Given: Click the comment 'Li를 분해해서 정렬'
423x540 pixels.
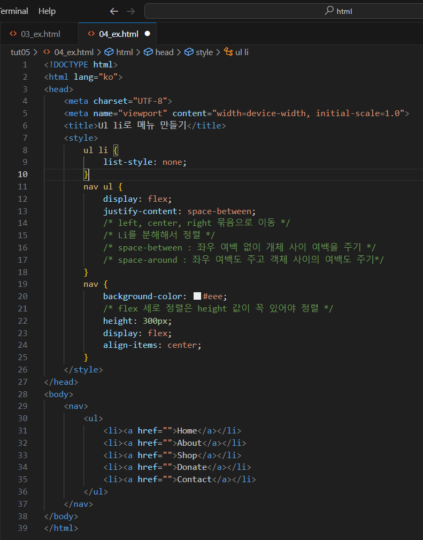Looking at the screenshot, I should click(x=159, y=235).
